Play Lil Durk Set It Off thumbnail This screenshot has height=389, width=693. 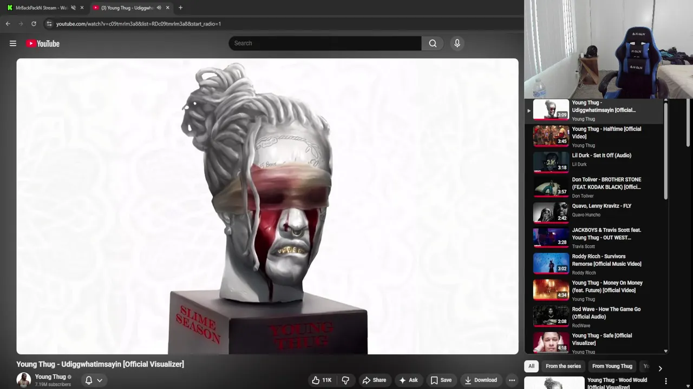[551, 162]
